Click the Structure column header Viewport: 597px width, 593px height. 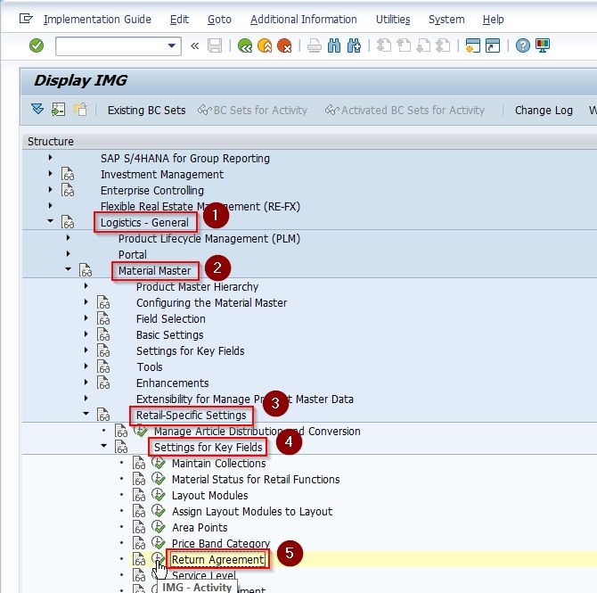click(x=51, y=142)
